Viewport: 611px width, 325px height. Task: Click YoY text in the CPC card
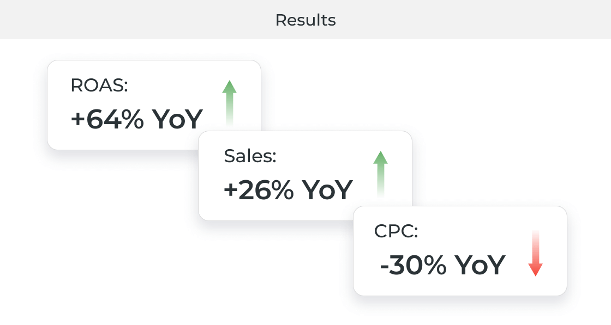coord(480,265)
